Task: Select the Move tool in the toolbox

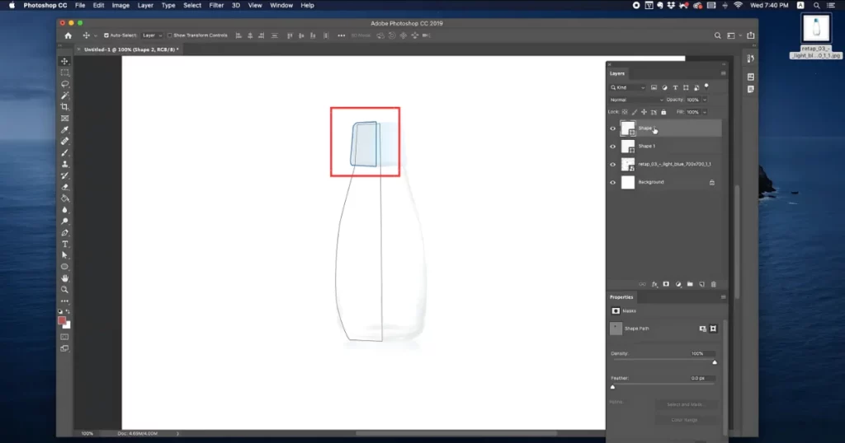Action: pos(64,61)
